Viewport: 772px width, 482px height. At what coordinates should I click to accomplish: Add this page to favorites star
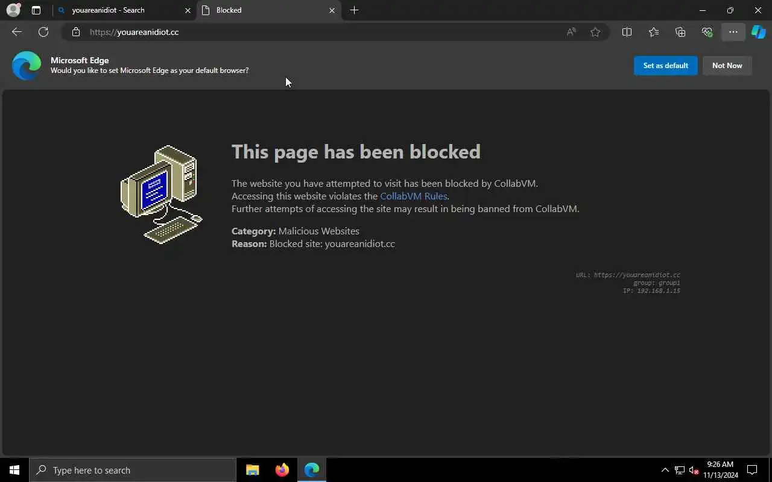(595, 32)
